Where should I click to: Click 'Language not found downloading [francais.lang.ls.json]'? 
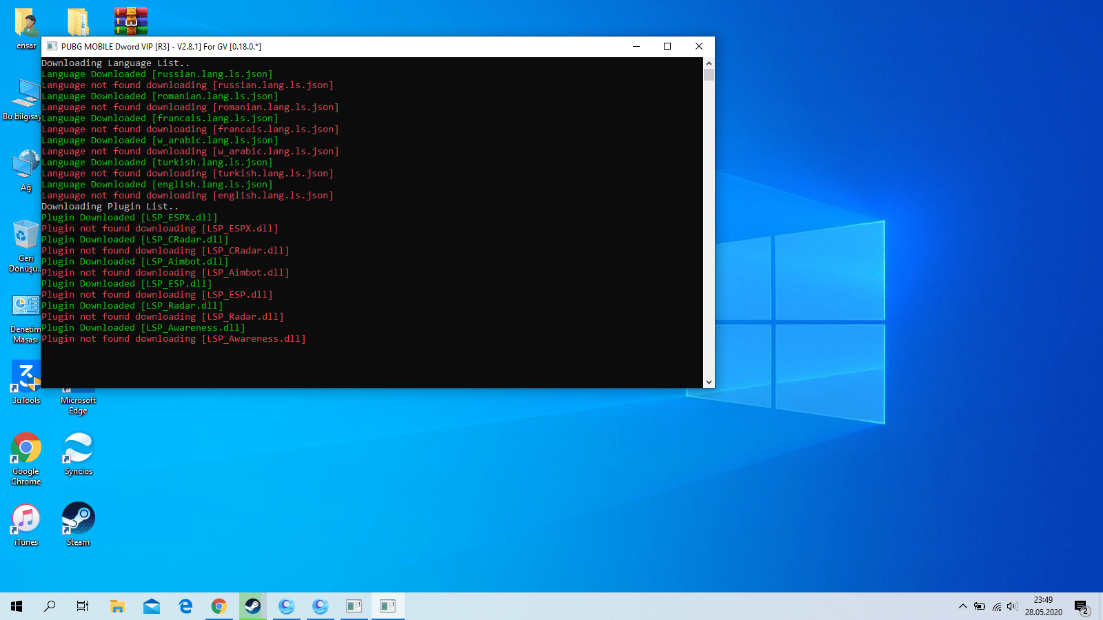(190, 130)
